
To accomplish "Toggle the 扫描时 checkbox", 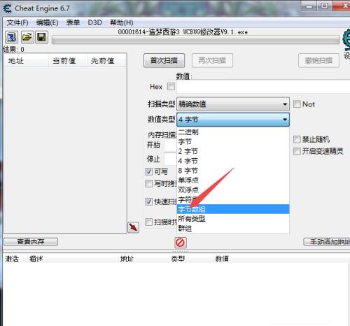I will tap(149, 222).
